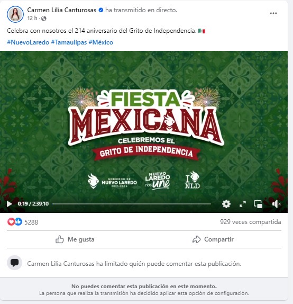The height and width of the screenshot is (304, 293).
Task: Click the Me gusta button
Action: point(75,239)
